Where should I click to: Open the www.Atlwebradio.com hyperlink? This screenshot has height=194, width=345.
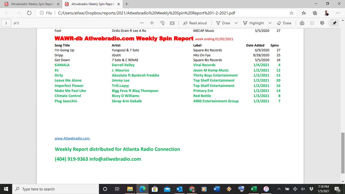pyautogui.click(x=72, y=138)
